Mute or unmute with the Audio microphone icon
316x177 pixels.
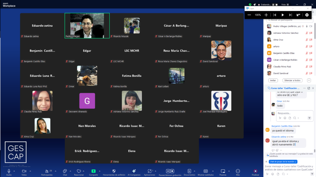click(9, 171)
